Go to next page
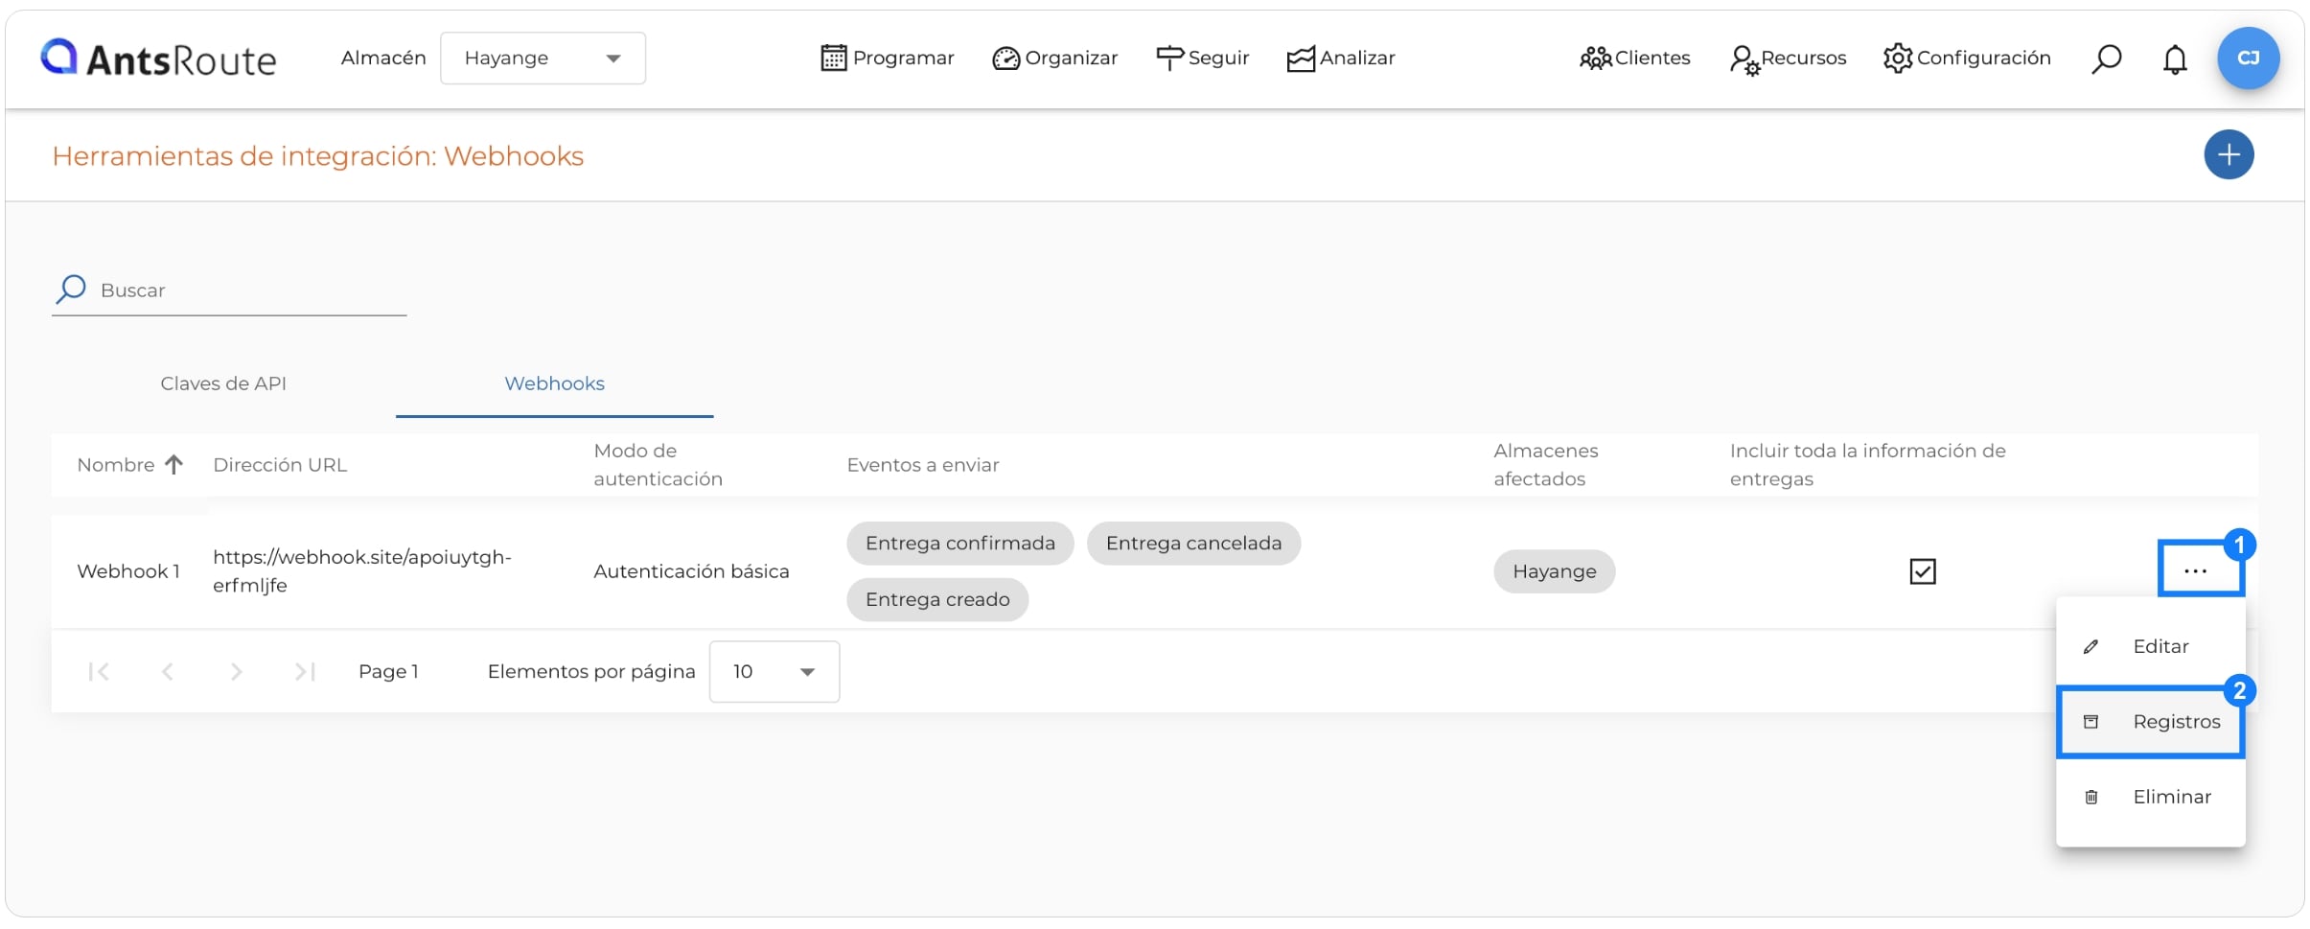The width and height of the screenshot is (2310, 929). tap(236, 672)
